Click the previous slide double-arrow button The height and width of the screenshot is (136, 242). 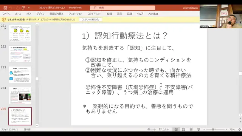coord(240,118)
